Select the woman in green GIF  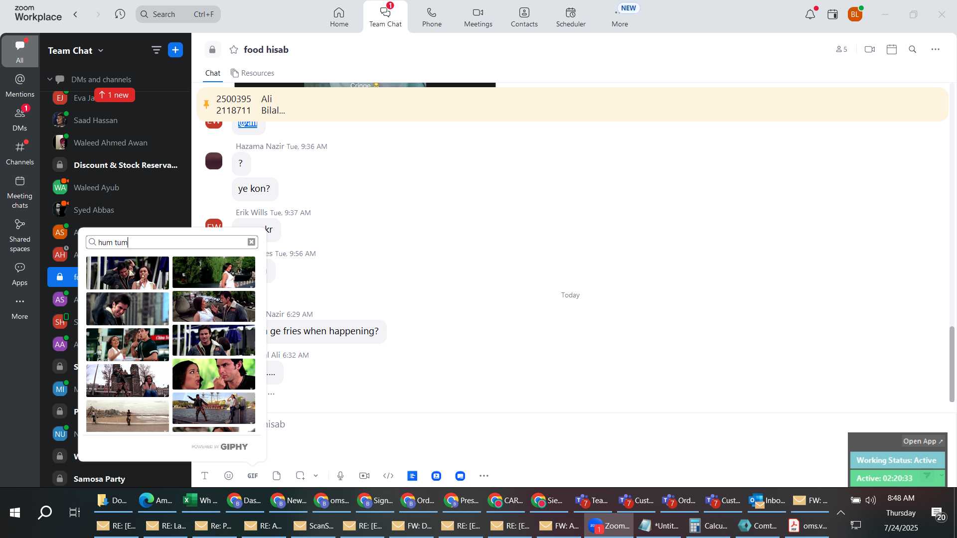click(x=214, y=374)
